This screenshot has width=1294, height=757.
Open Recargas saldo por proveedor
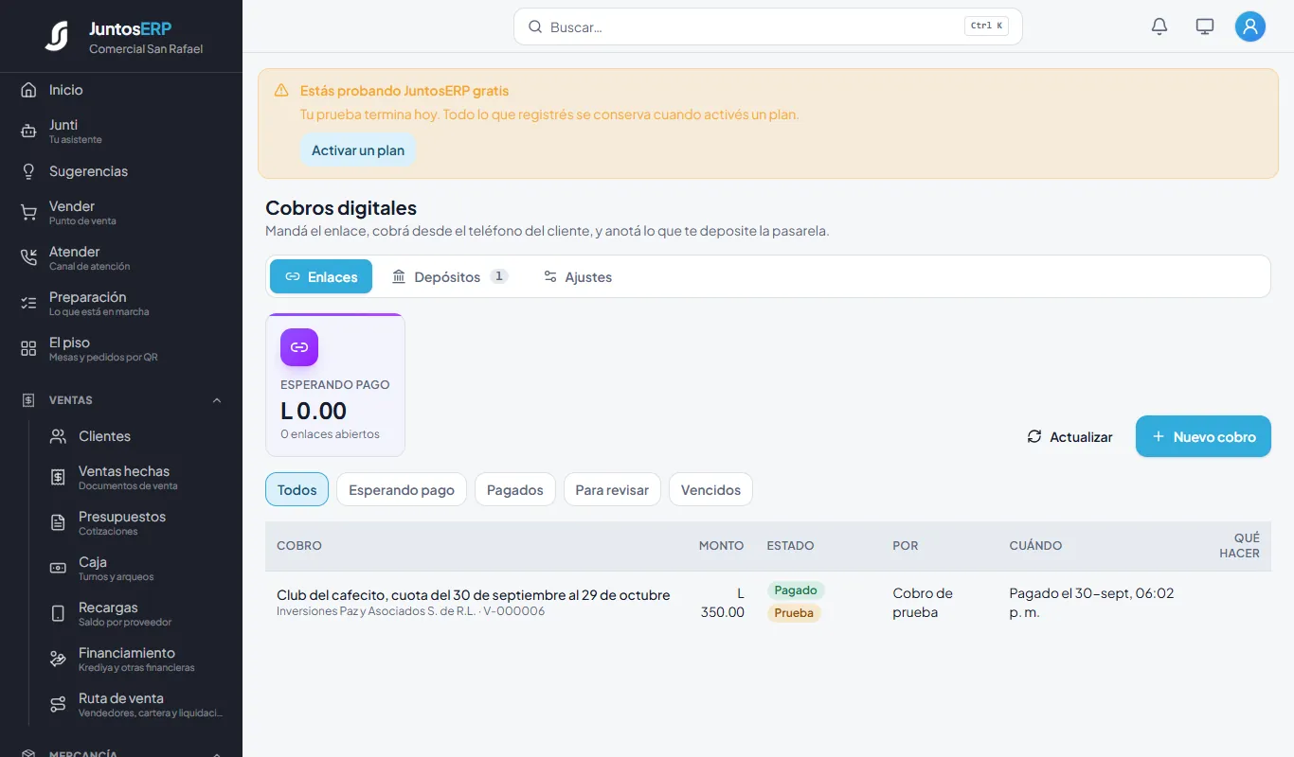[136, 614]
